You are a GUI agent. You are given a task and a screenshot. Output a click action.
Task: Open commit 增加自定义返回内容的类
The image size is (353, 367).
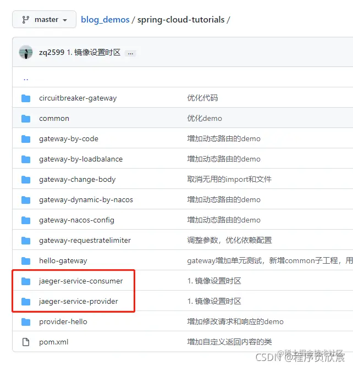229,342
